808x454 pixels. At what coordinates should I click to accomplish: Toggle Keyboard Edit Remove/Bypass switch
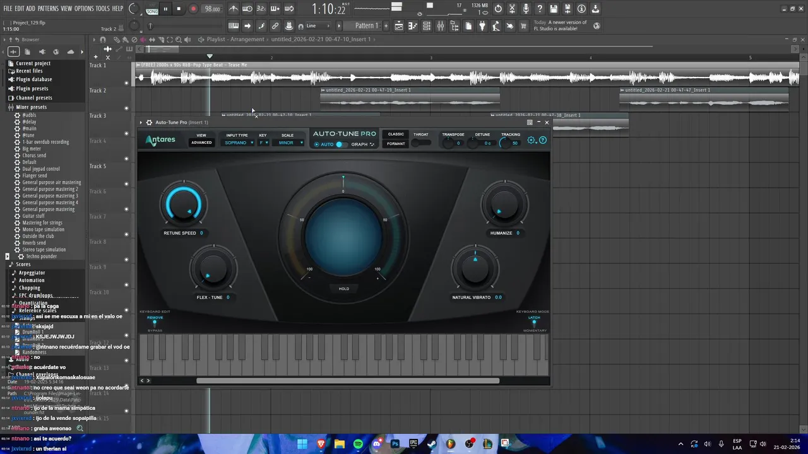(x=155, y=323)
